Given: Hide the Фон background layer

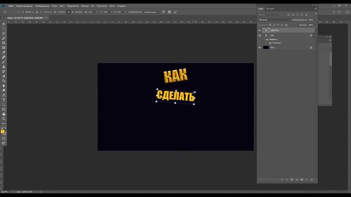Looking at the screenshot, I should pyautogui.click(x=259, y=48).
